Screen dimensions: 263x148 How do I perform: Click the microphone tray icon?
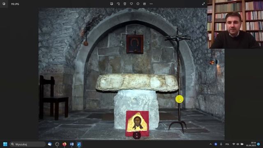click(x=221, y=144)
